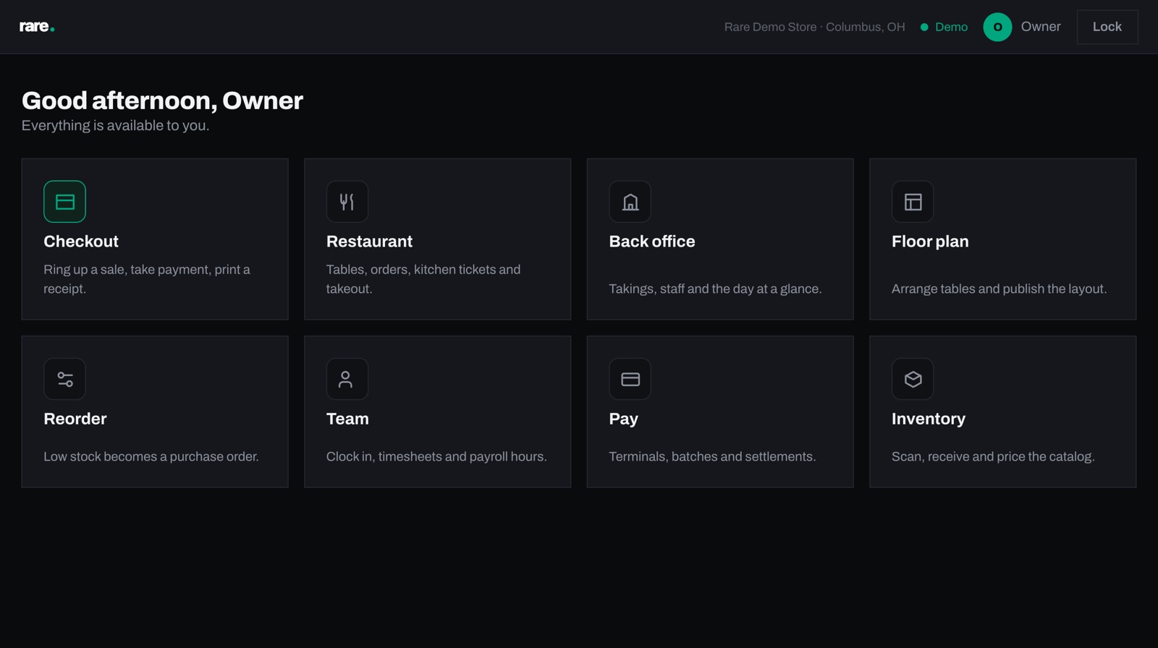Select the Team person icon
This screenshot has height=648, width=1158.
347,379
